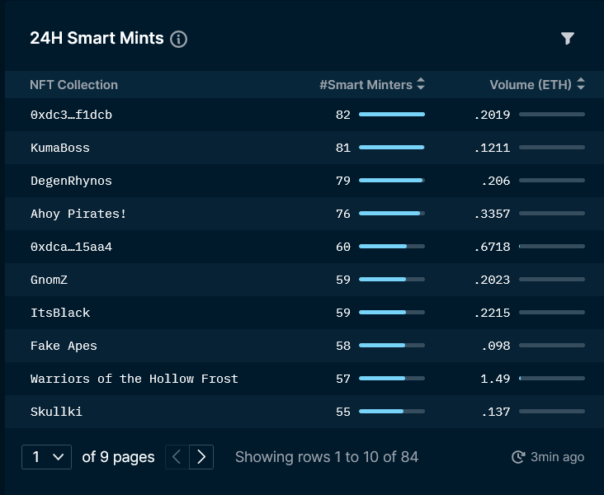
Task: Click the volume bar for 0xdca…15aa4
Action: tap(552, 246)
